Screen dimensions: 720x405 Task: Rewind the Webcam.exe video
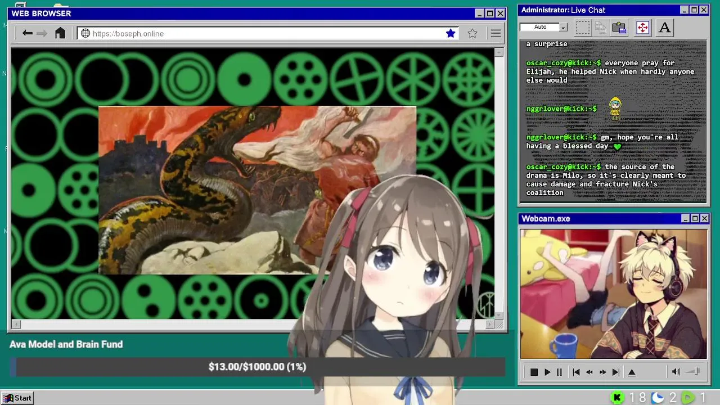[x=589, y=372]
